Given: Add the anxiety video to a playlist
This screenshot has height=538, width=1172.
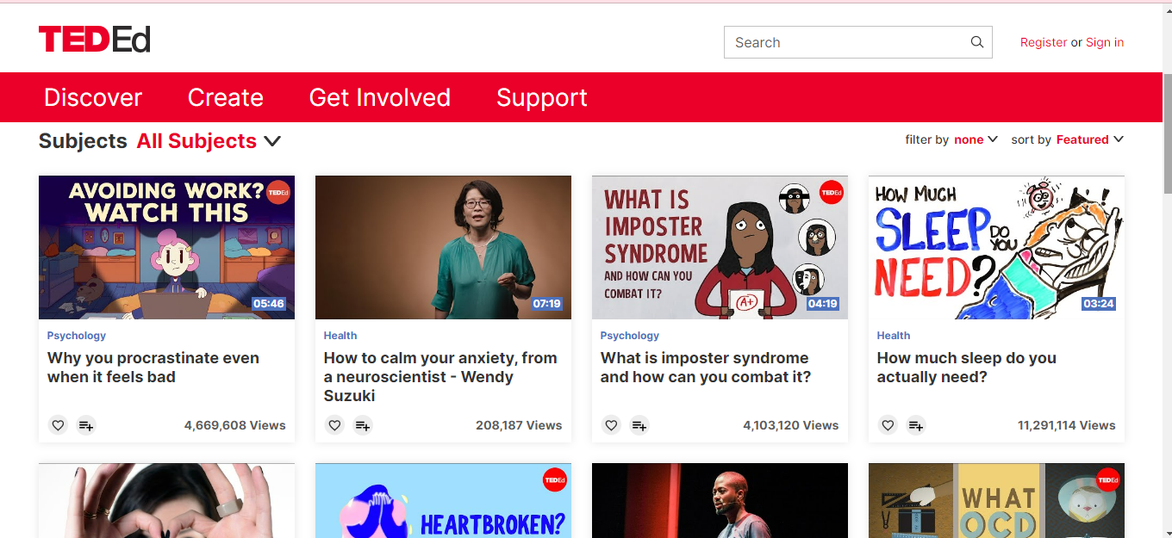Looking at the screenshot, I should 363,425.
